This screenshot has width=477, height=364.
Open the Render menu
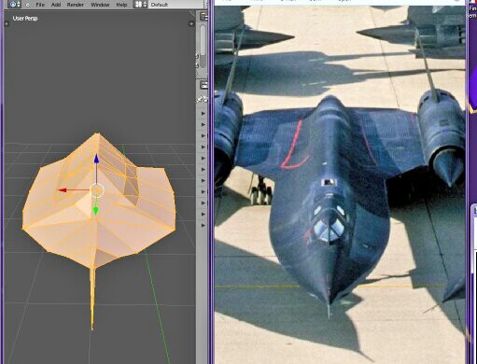(76, 5)
